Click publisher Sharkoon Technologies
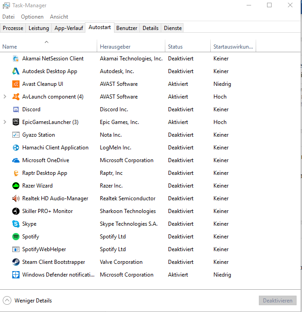 tap(128, 211)
